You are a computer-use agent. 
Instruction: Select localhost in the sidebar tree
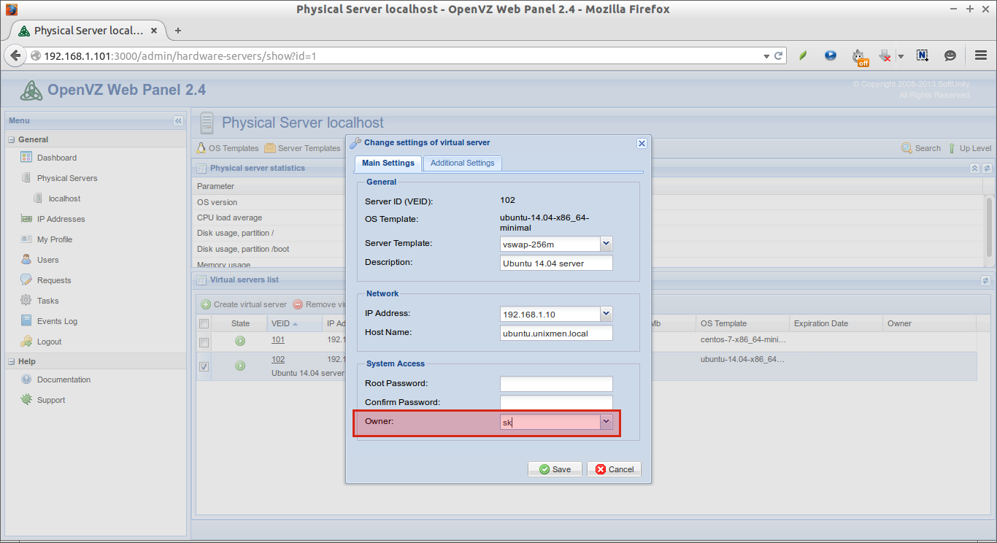coord(64,199)
